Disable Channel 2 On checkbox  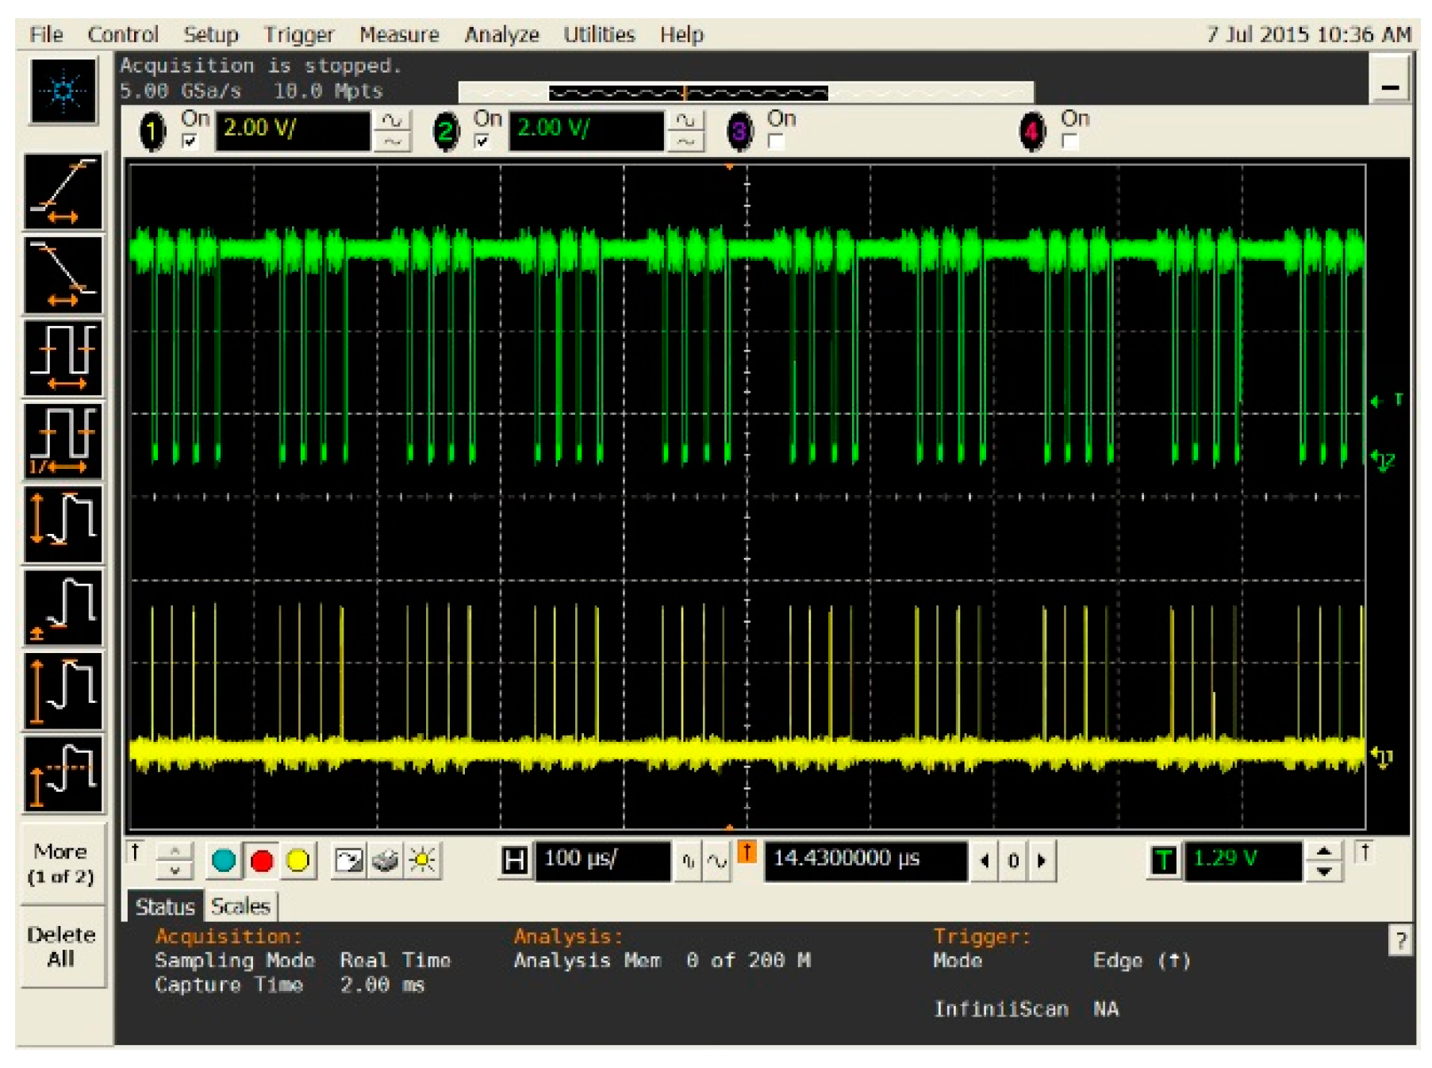(x=482, y=141)
